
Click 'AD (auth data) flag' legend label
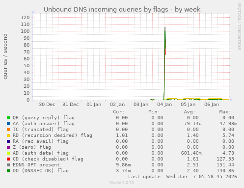tap(41, 153)
